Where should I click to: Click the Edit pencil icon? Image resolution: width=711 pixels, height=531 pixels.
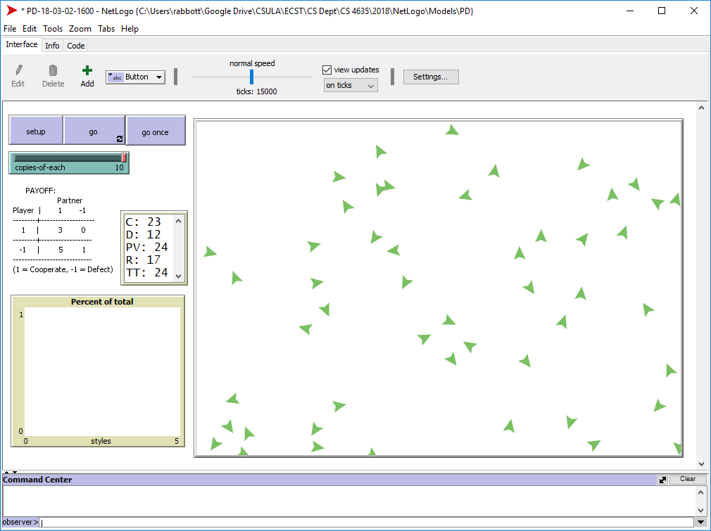[x=18, y=70]
